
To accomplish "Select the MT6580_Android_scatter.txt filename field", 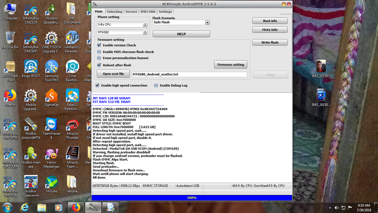I will point(189,74).
